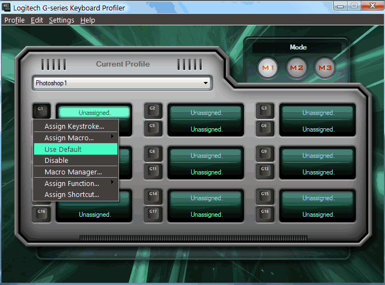Choose Assign Keystroke... from context menu
The height and width of the screenshot is (285, 385).
click(x=75, y=126)
